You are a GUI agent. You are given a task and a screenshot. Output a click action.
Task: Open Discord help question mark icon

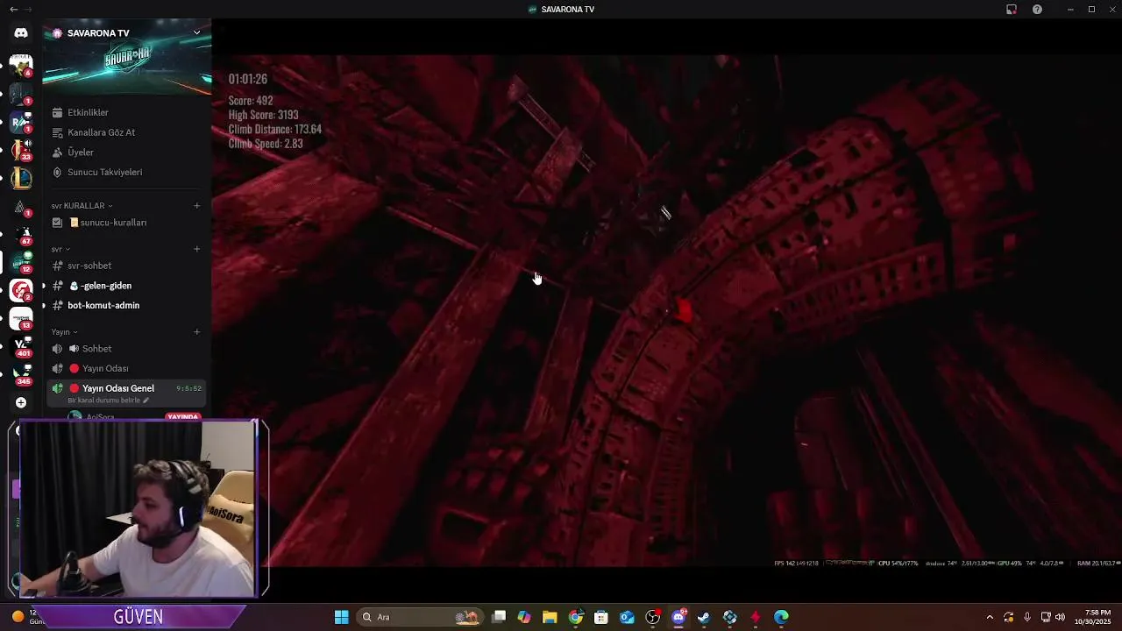1038,9
